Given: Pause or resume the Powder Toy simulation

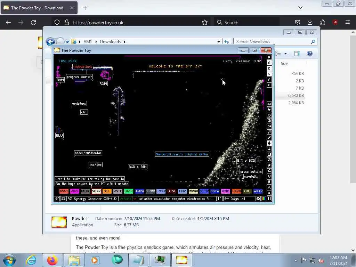Looking at the screenshot, I should tap(269, 199).
